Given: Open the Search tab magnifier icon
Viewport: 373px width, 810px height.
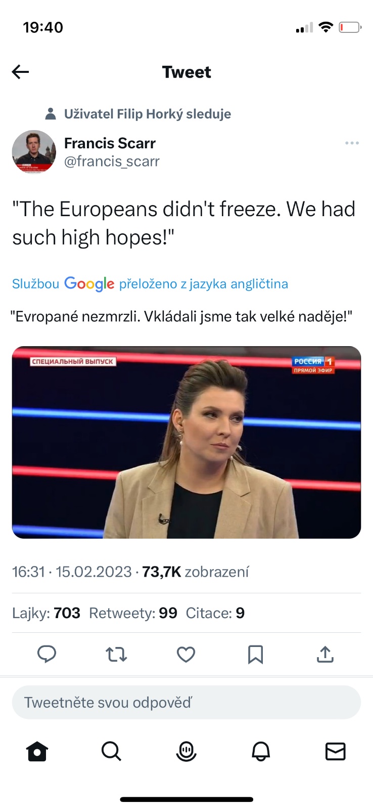Looking at the screenshot, I should tap(111, 751).
